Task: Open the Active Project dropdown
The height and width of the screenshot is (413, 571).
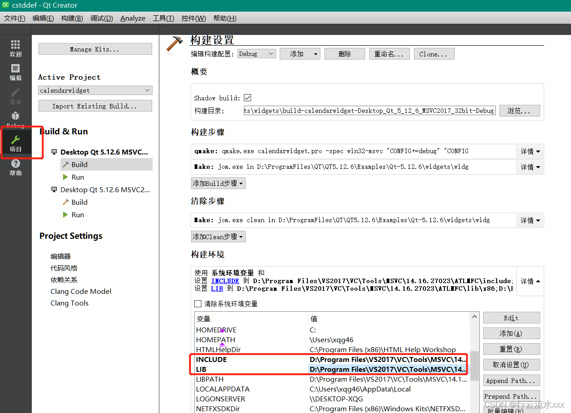Action: pos(95,90)
